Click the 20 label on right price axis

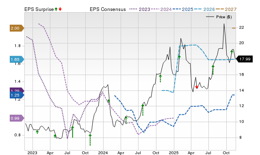(242, 43)
